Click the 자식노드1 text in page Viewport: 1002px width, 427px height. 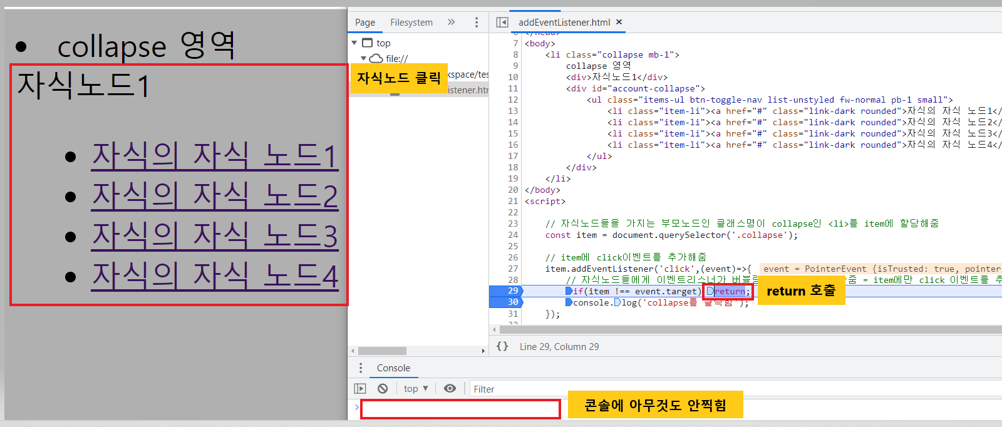[83, 85]
